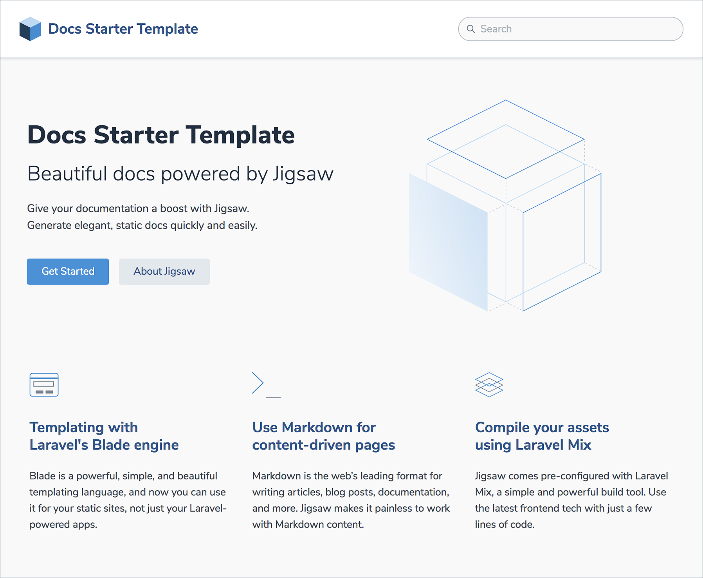Open the About Jigsaw button
This screenshot has width=703, height=578.
coord(164,271)
